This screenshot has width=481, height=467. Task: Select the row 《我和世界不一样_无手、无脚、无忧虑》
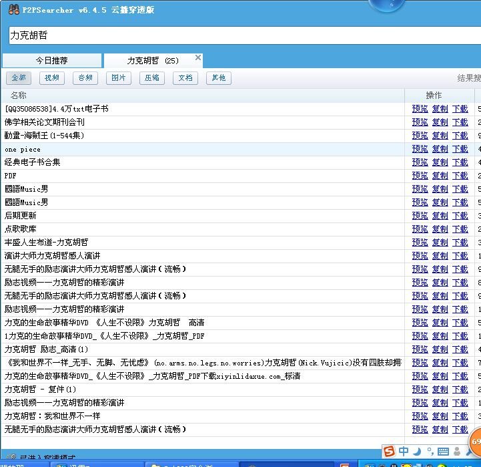coord(202,363)
